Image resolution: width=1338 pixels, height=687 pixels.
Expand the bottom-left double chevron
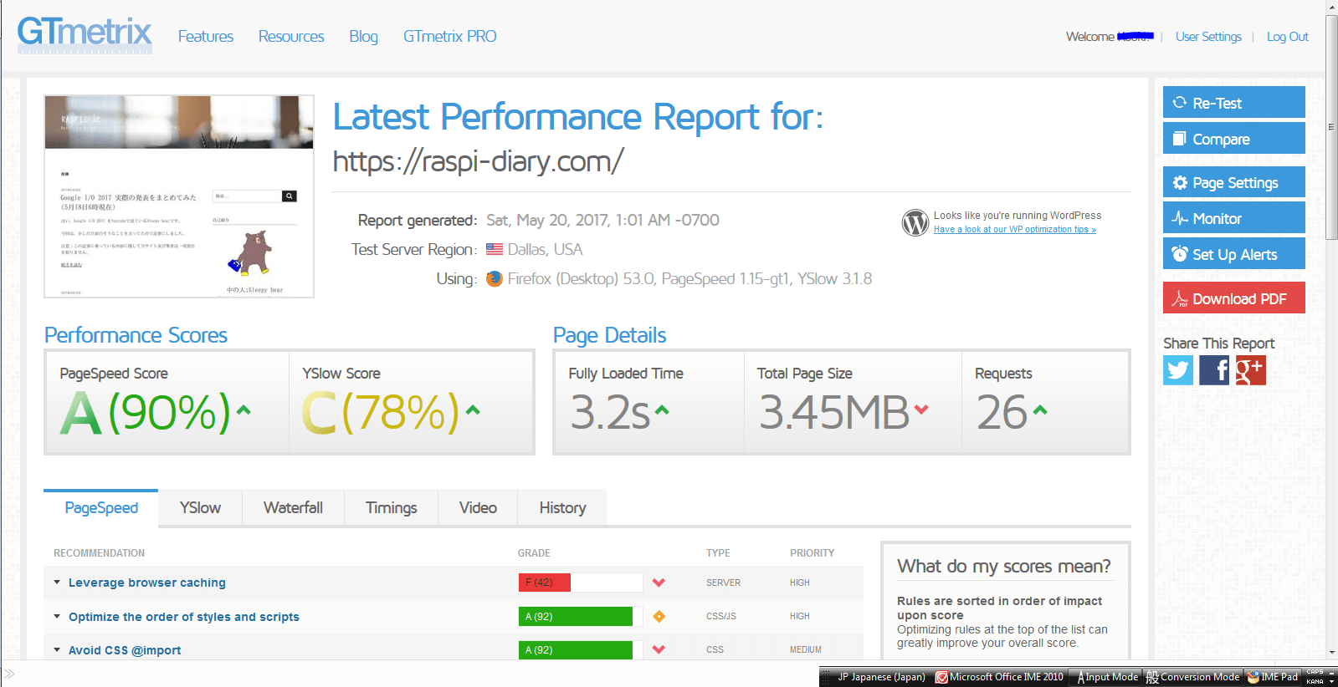(9, 674)
